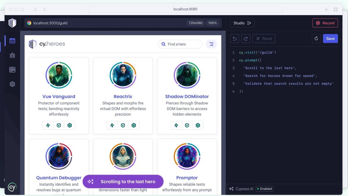The image size is (348, 196).
Task: Start recording with the Record button
Action: tap(325, 23)
